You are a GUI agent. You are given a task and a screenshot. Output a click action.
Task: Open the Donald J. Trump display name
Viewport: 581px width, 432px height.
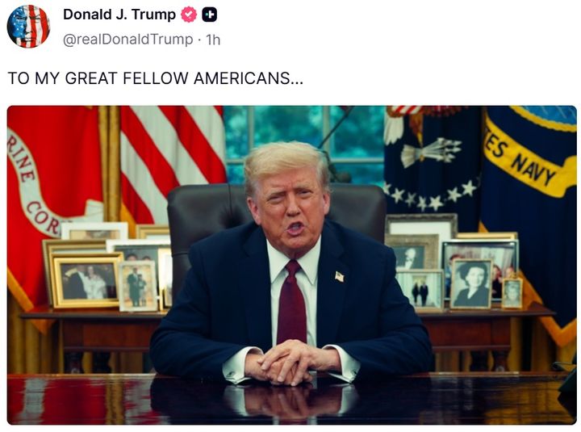click(x=119, y=15)
